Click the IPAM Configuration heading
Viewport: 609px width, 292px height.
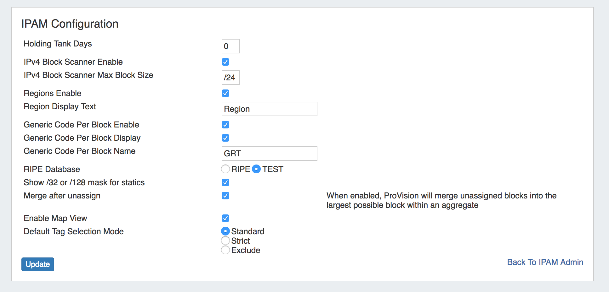coord(70,24)
